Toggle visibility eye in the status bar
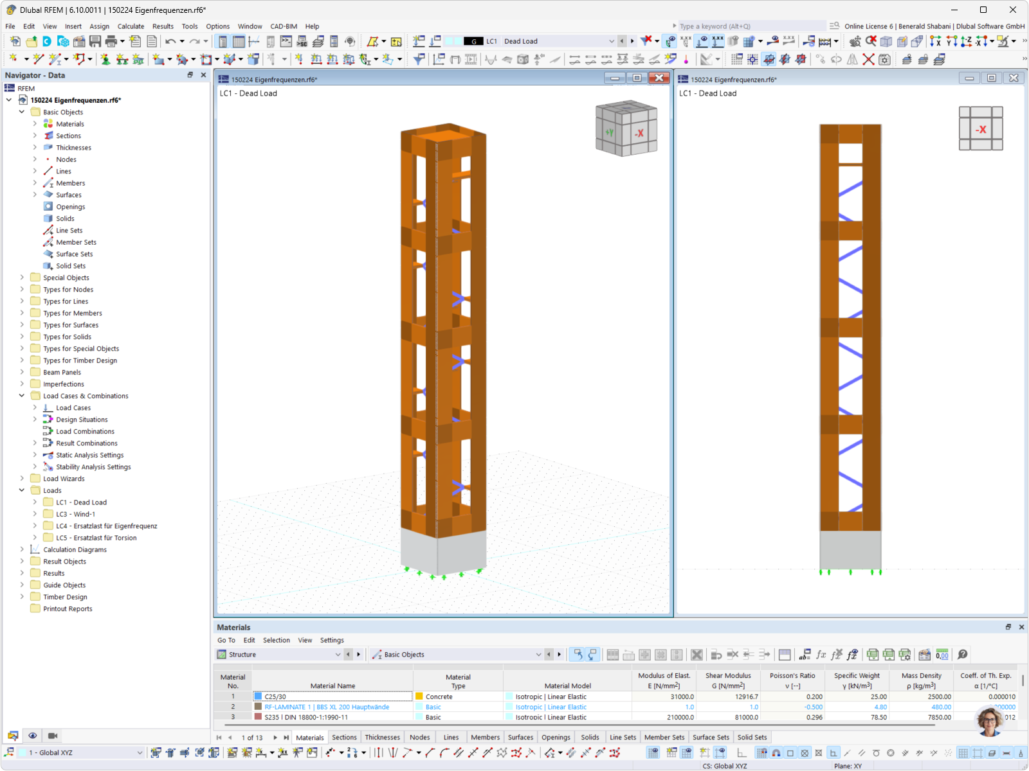Image resolution: width=1029 pixels, height=771 pixels. [x=32, y=735]
